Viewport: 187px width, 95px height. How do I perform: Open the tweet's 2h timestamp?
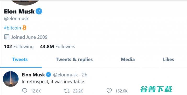85,75
